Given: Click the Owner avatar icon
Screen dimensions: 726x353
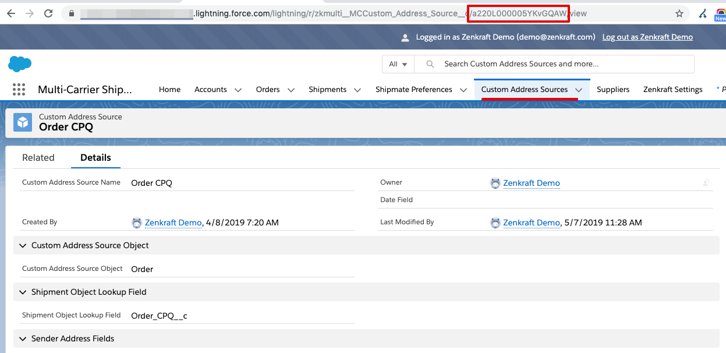Looking at the screenshot, I should pyautogui.click(x=495, y=183).
